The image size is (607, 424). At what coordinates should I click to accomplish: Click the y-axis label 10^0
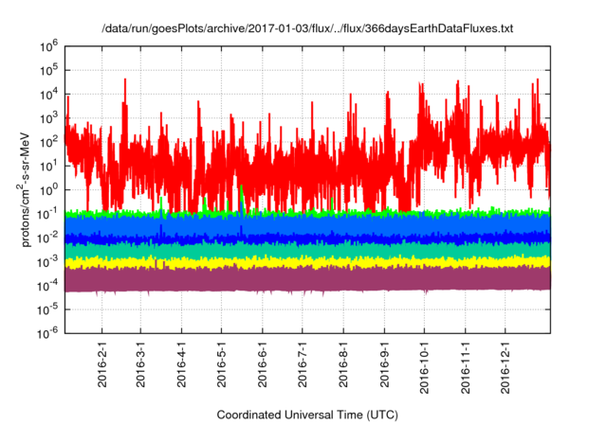(x=48, y=191)
